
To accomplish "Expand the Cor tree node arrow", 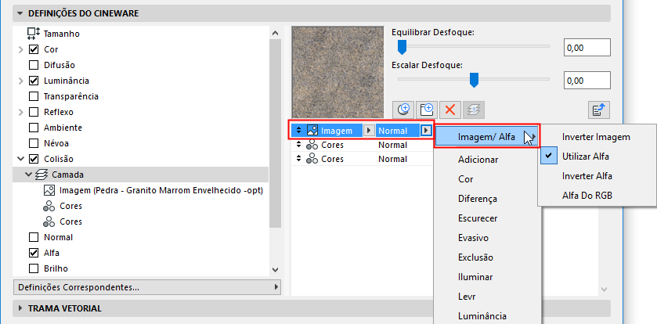I will pyautogui.click(x=21, y=49).
